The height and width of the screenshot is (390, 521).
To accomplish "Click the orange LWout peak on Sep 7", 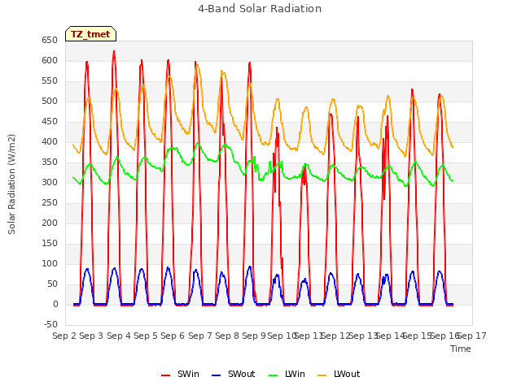I will 197,65.
